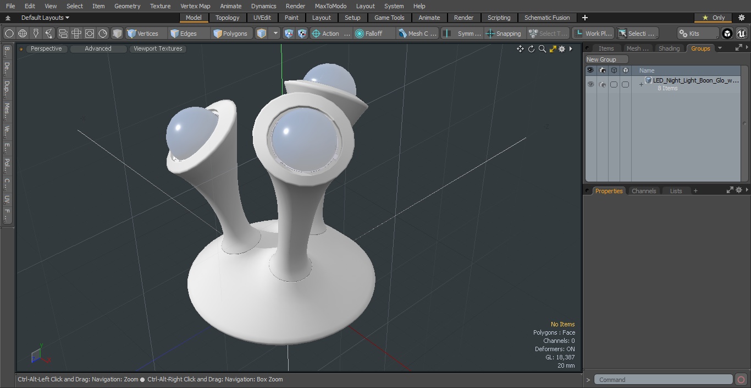Click the item mode cube icon
This screenshot has width=751, height=388.
[262, 34]
